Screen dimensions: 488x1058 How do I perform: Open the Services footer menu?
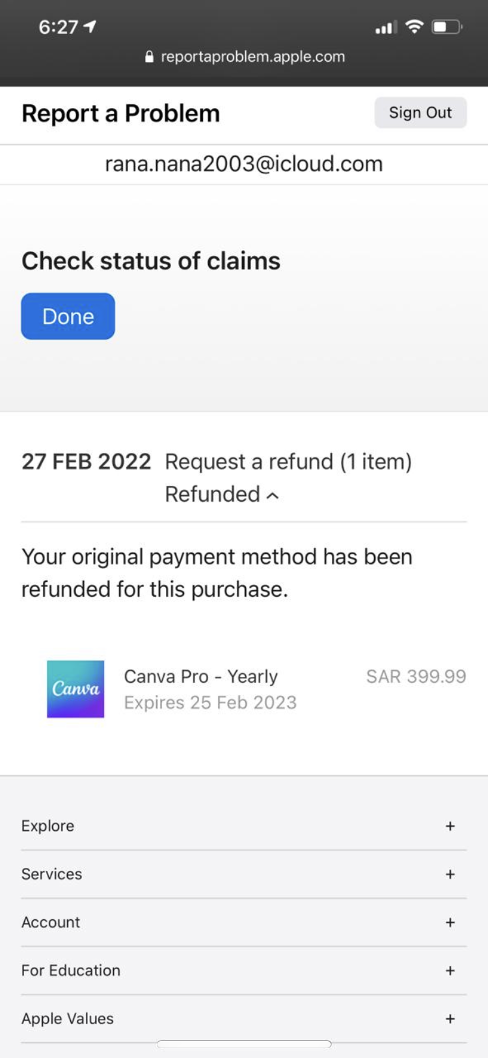click(244, 874)
